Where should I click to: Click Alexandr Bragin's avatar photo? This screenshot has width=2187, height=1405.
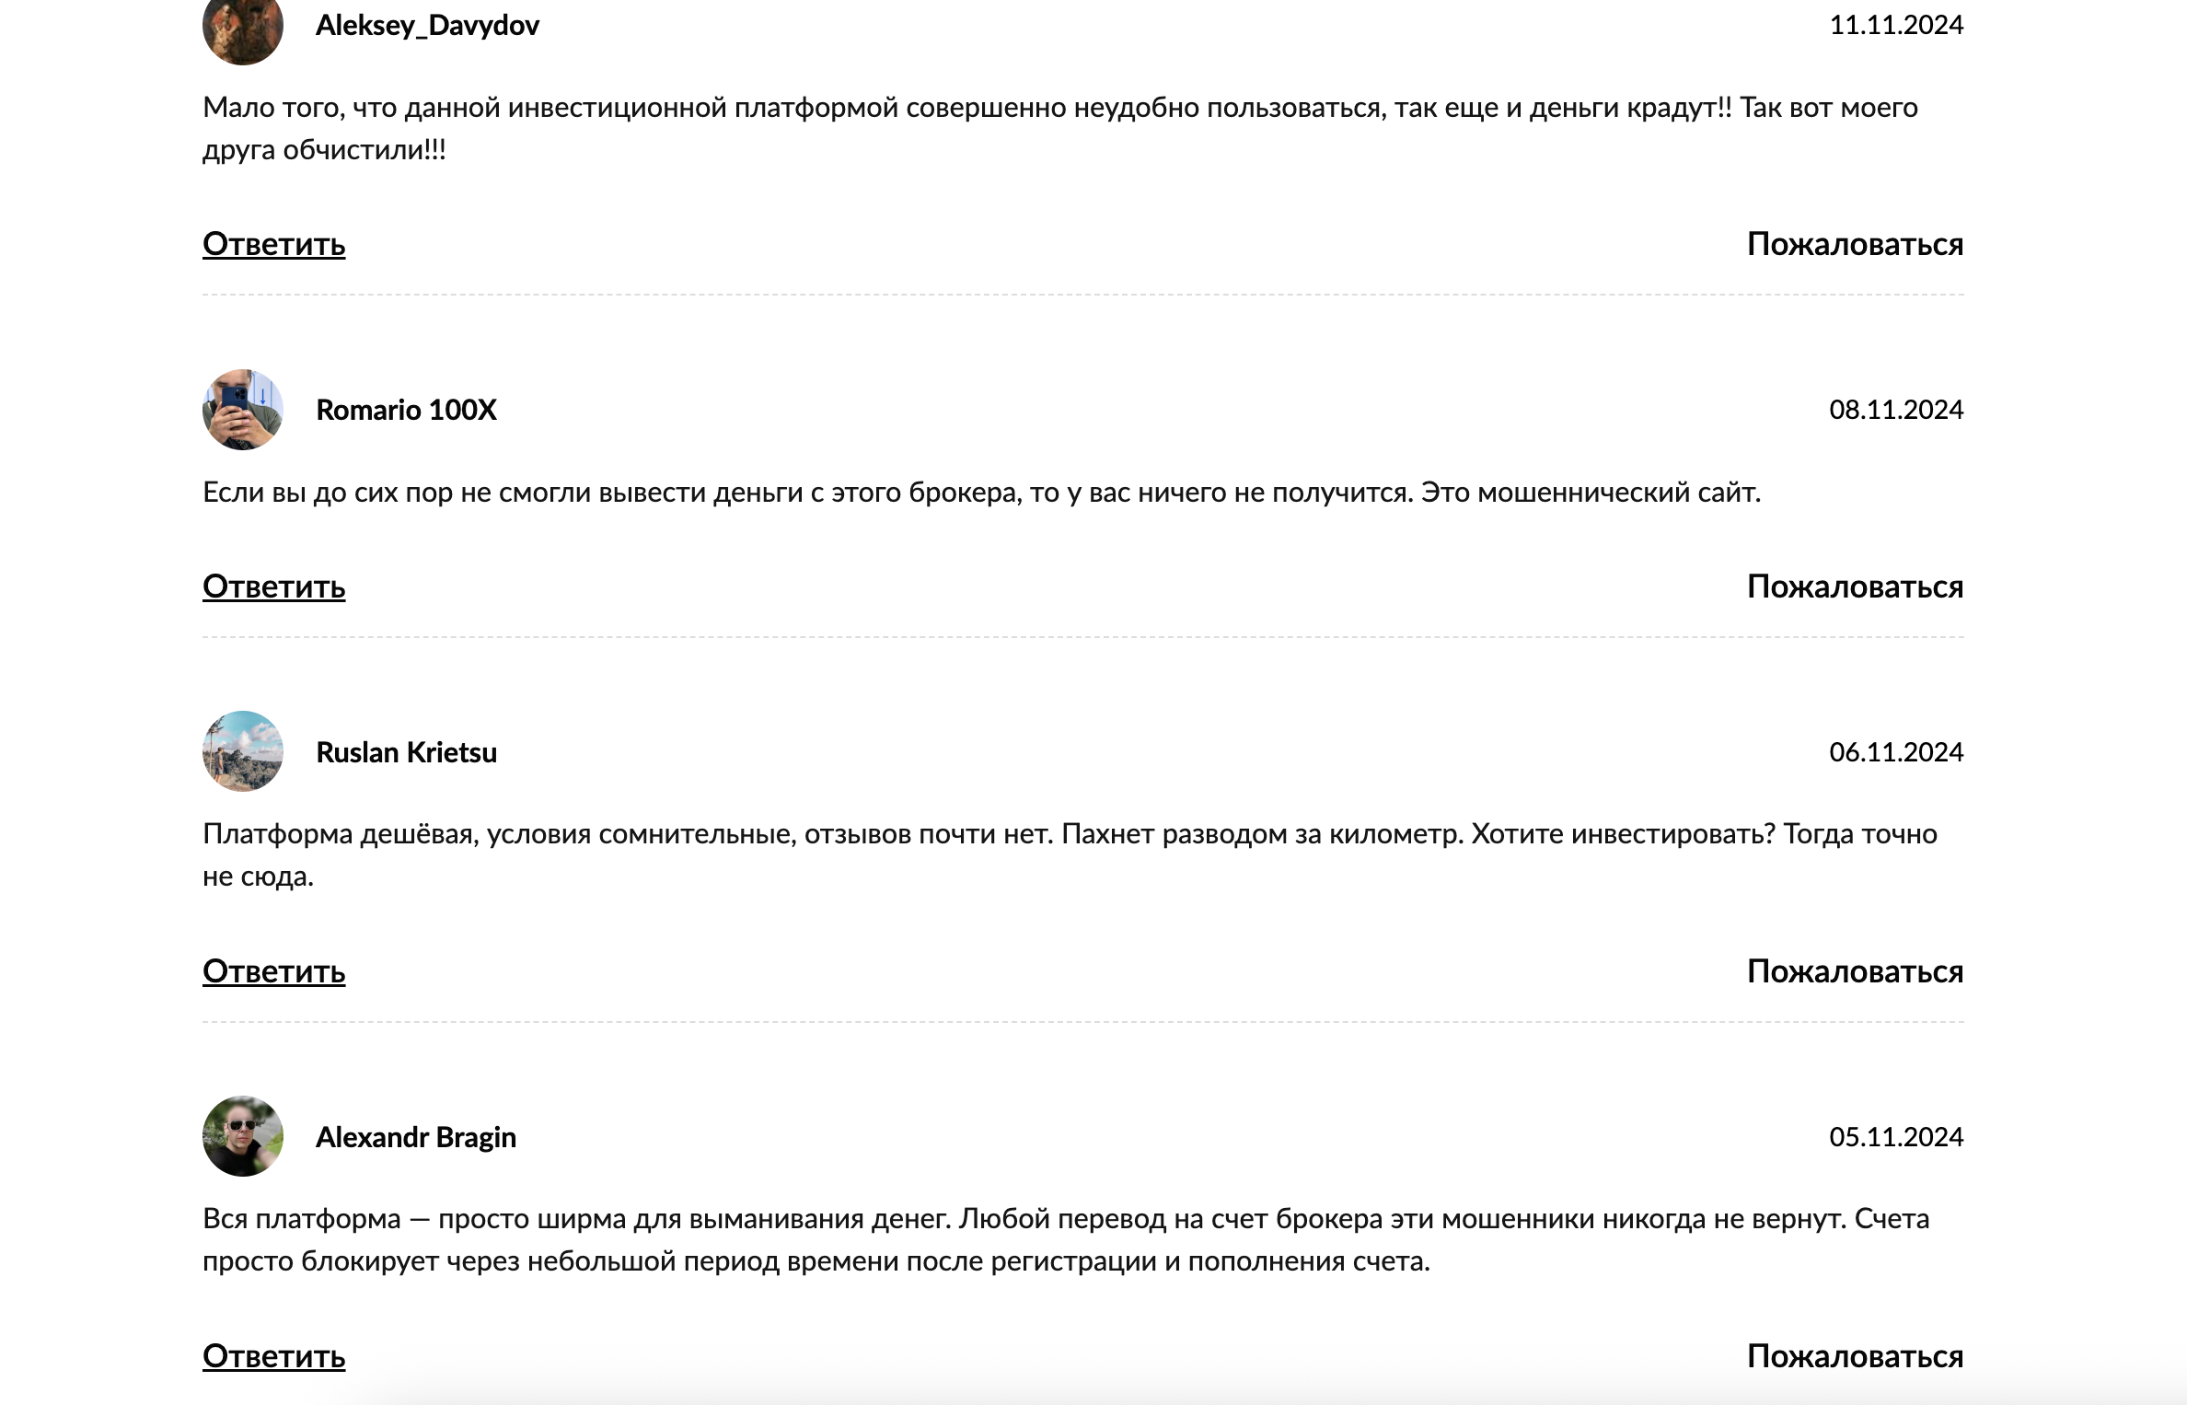242,1136
